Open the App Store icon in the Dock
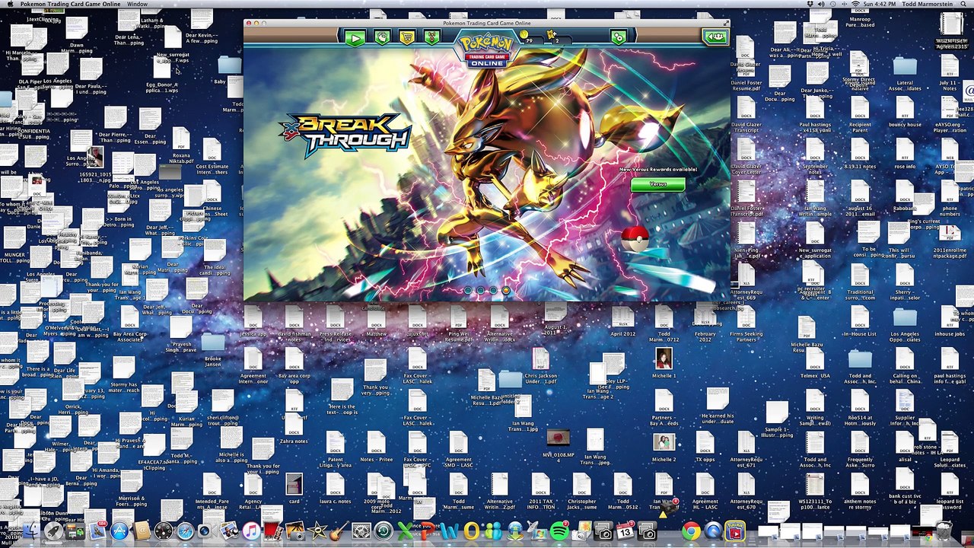The width and height of the screenshot is (974, 548). [119, 530]
